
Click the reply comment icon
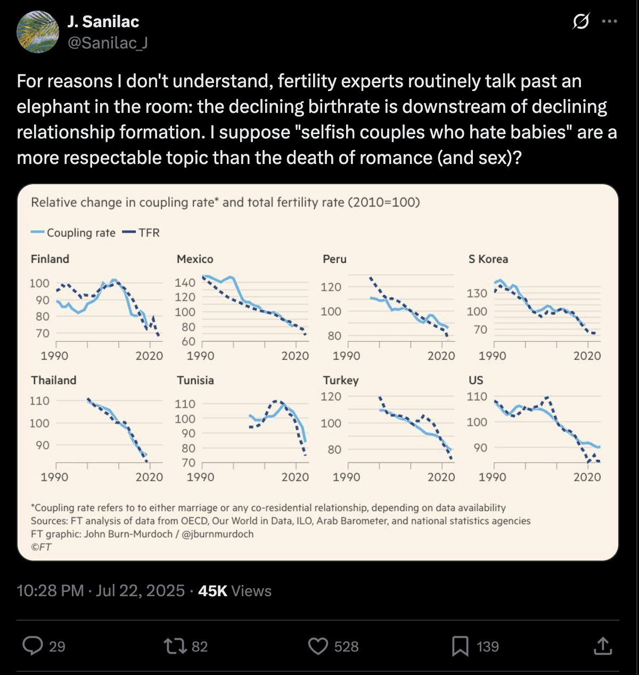point(32,646)
